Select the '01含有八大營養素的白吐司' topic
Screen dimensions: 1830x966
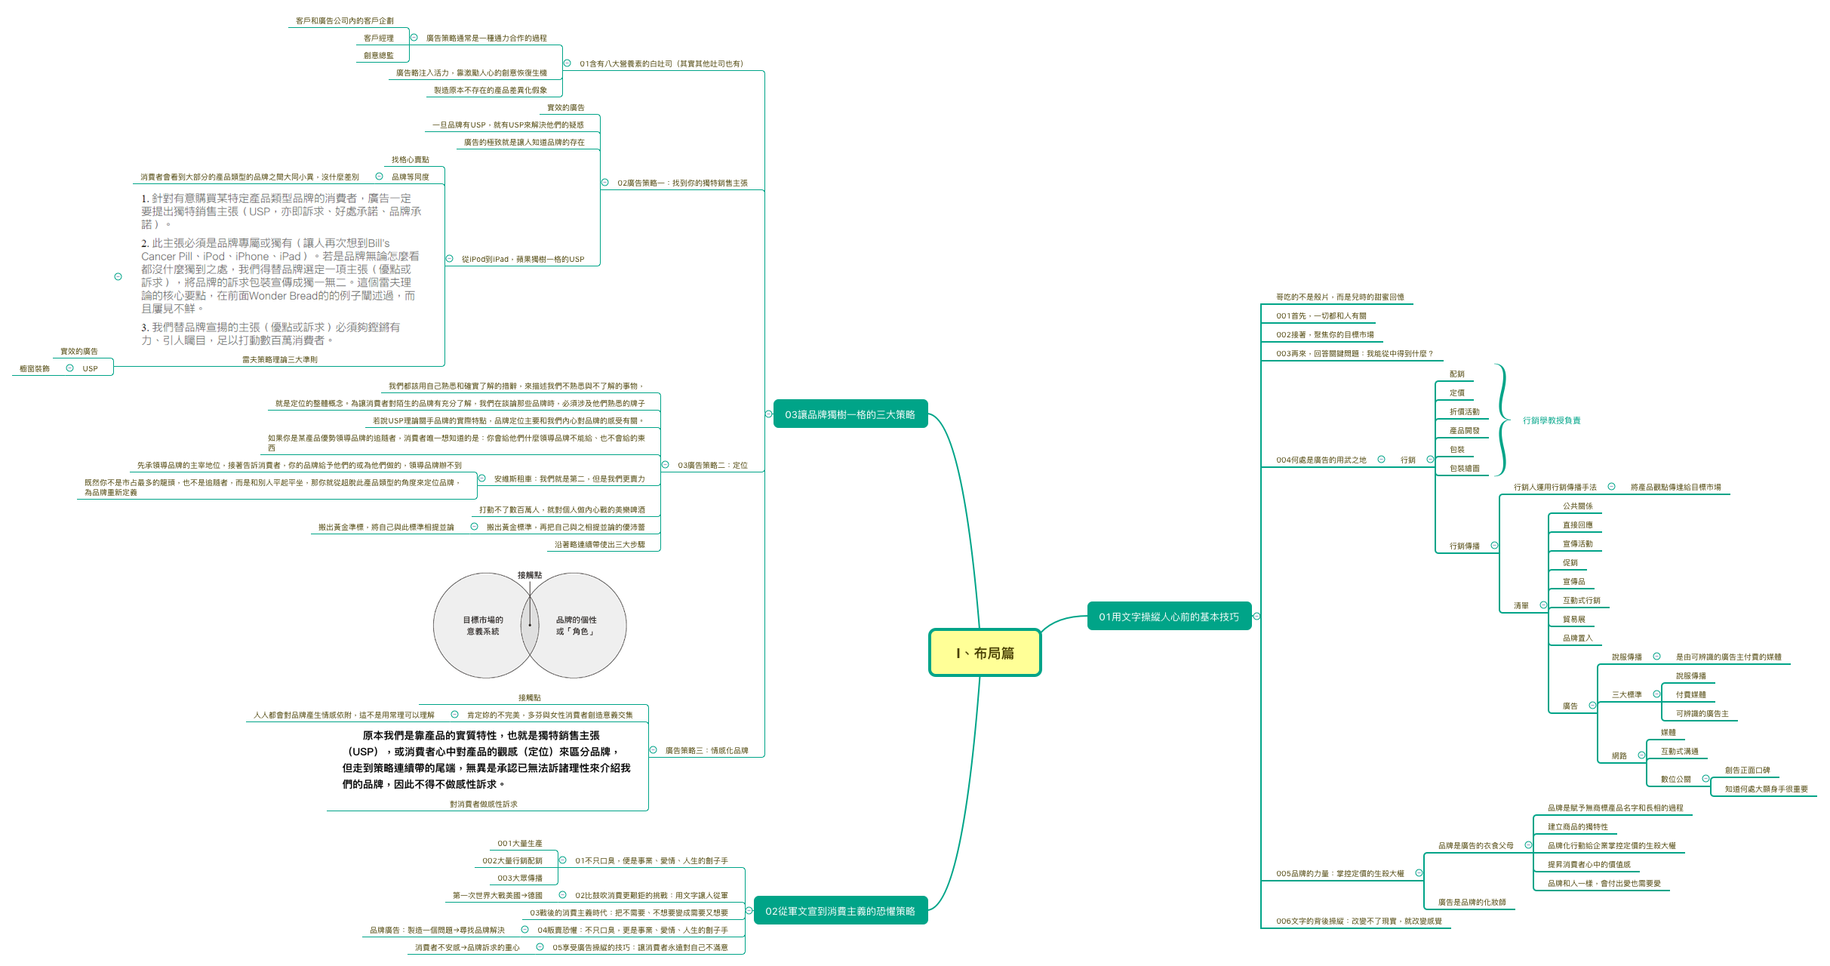pyautogui.click(x=660, y=63)
